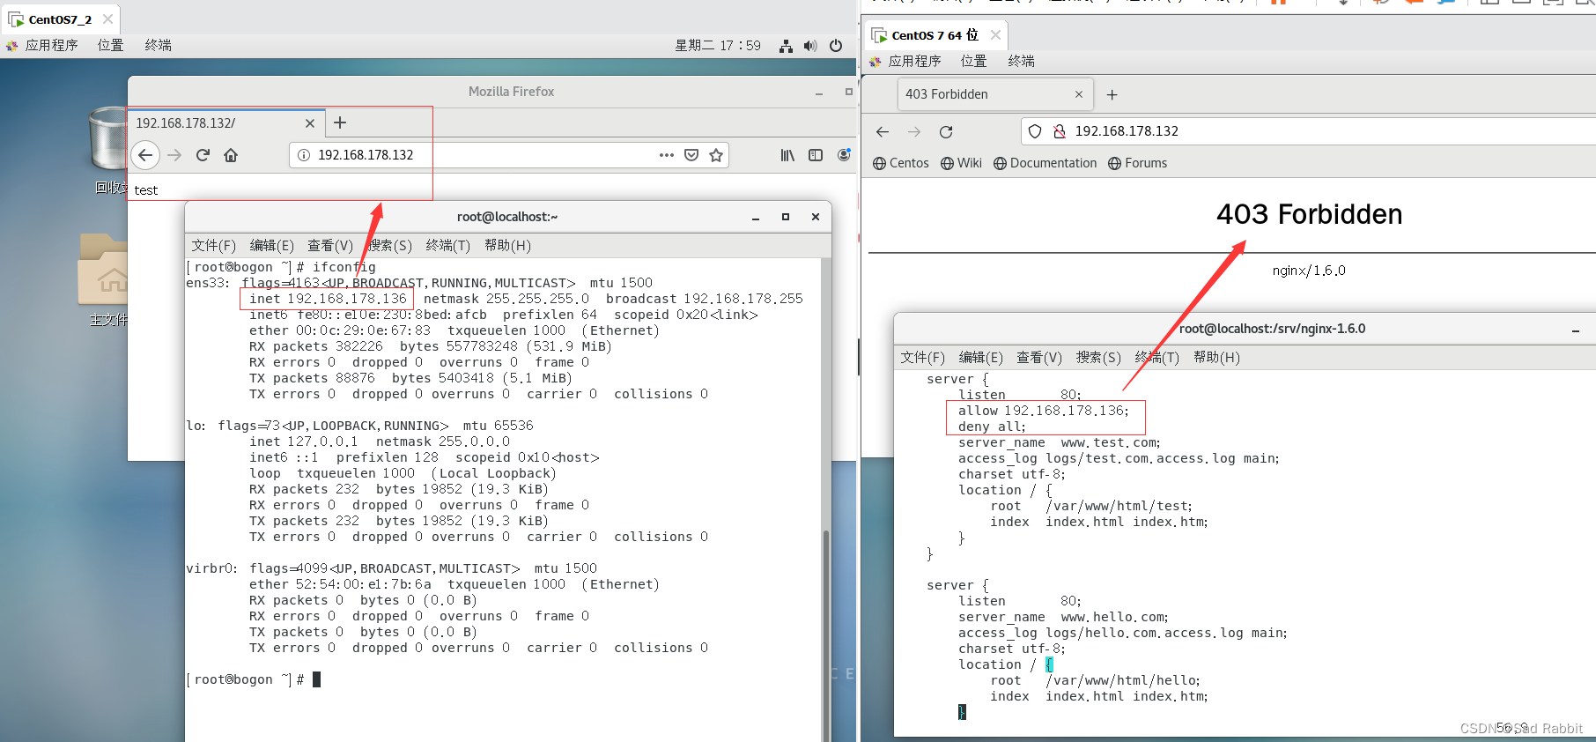Open Wiki bookmark link

961,163
